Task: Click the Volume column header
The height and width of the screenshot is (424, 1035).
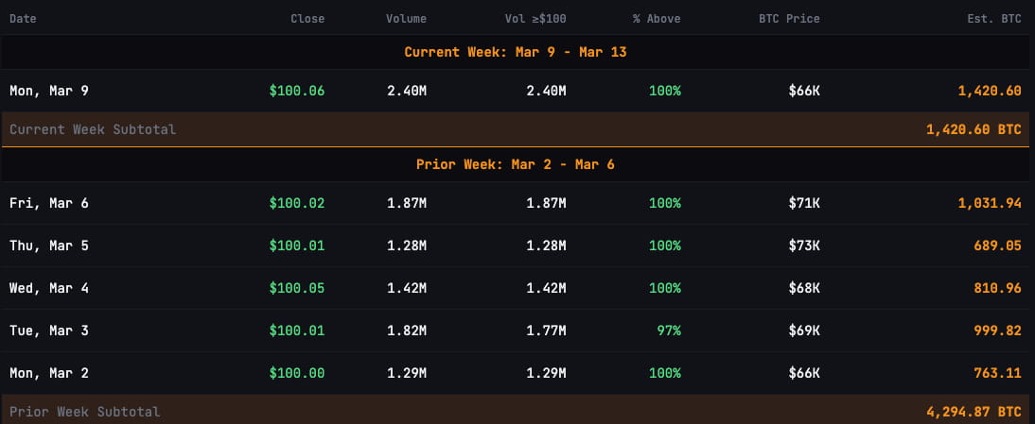Action: click(406, 19)
